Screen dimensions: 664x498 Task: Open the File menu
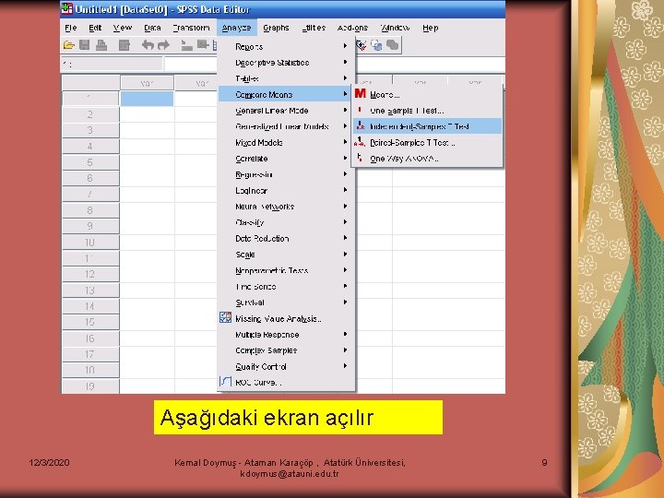click(x=71, y=28)
